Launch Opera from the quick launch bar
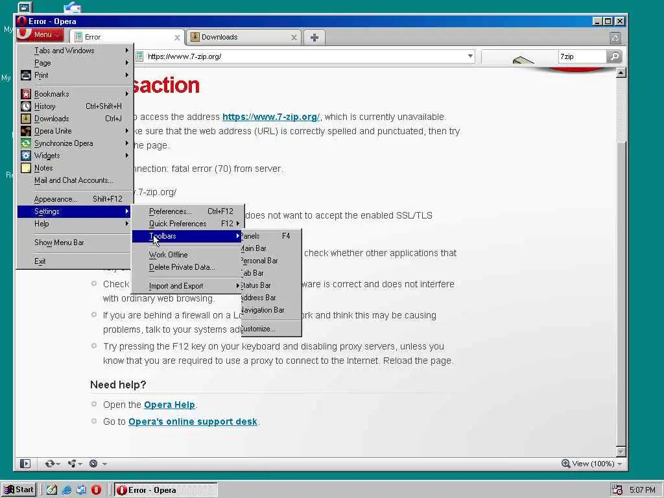Image resolution: width=664 pixels, height=498 pixels. 96,490
